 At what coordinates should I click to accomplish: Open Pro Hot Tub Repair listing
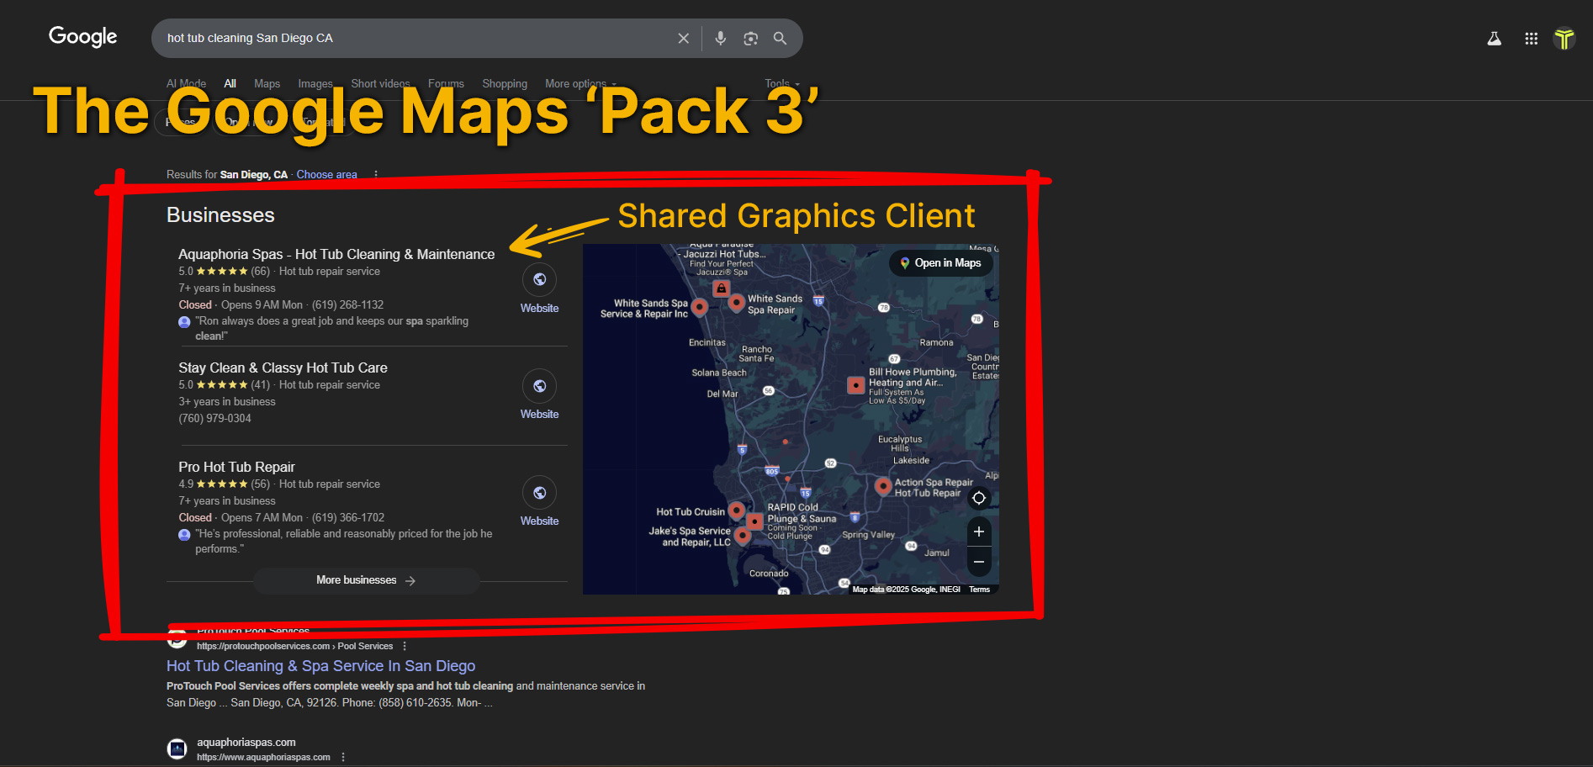(x=236, y=467)
